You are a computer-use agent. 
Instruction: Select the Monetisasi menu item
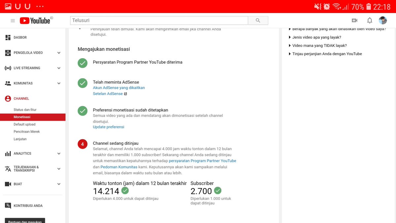33,117
